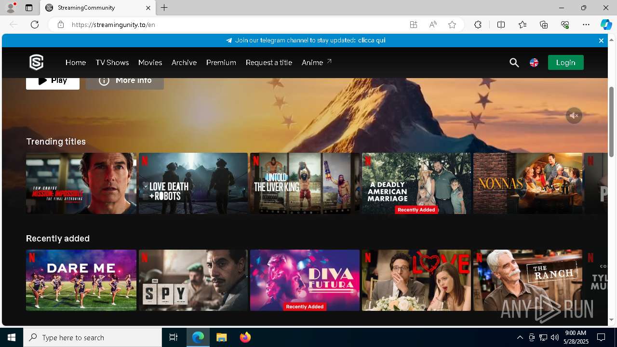Open A Deadly American Marriage thumbnail
This screenshot has width=617, height=347.
click(x=416, y=183)
